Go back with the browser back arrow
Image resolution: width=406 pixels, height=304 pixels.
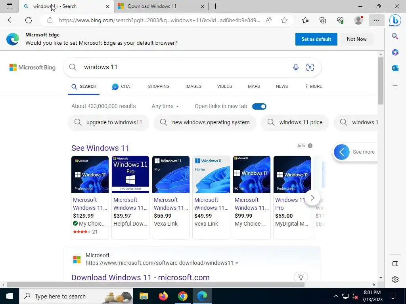click(x=11, y=20)
